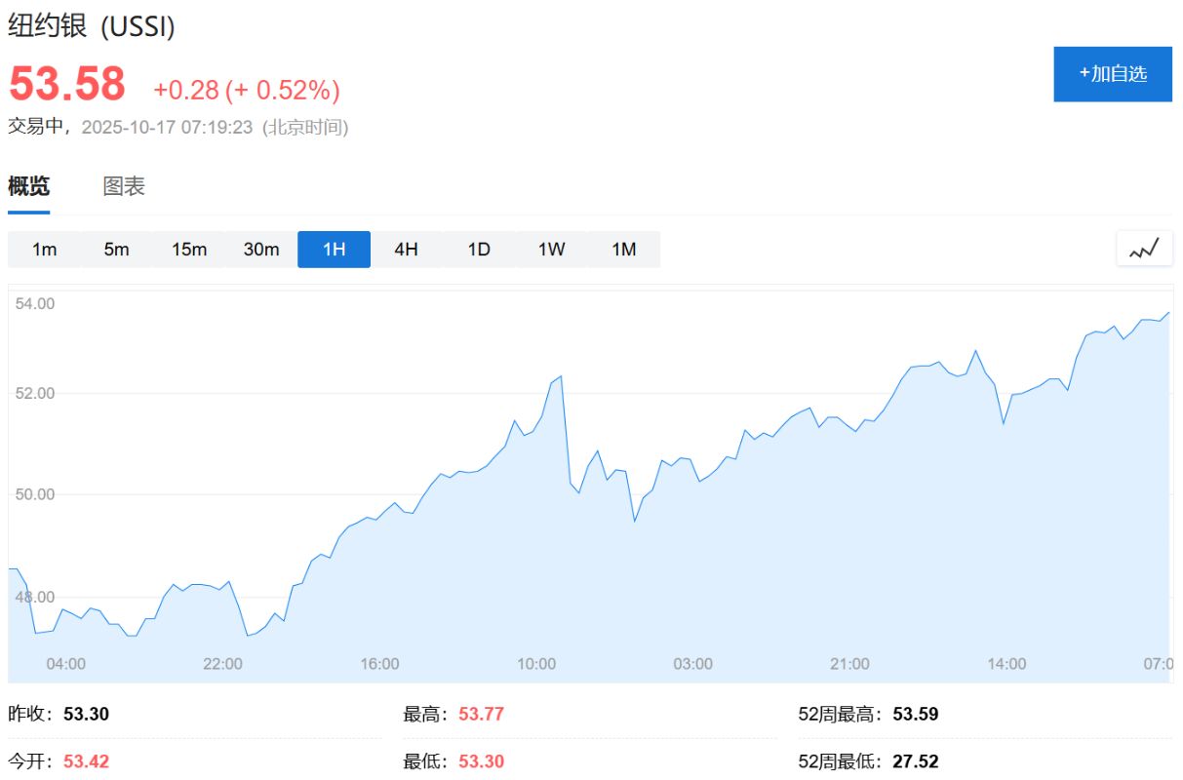Show the 1D daily chart

[x=479, y=250]
